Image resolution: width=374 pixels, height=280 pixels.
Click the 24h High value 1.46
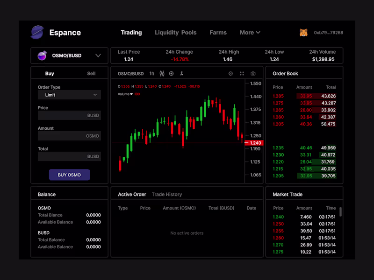tap(228, 59)
